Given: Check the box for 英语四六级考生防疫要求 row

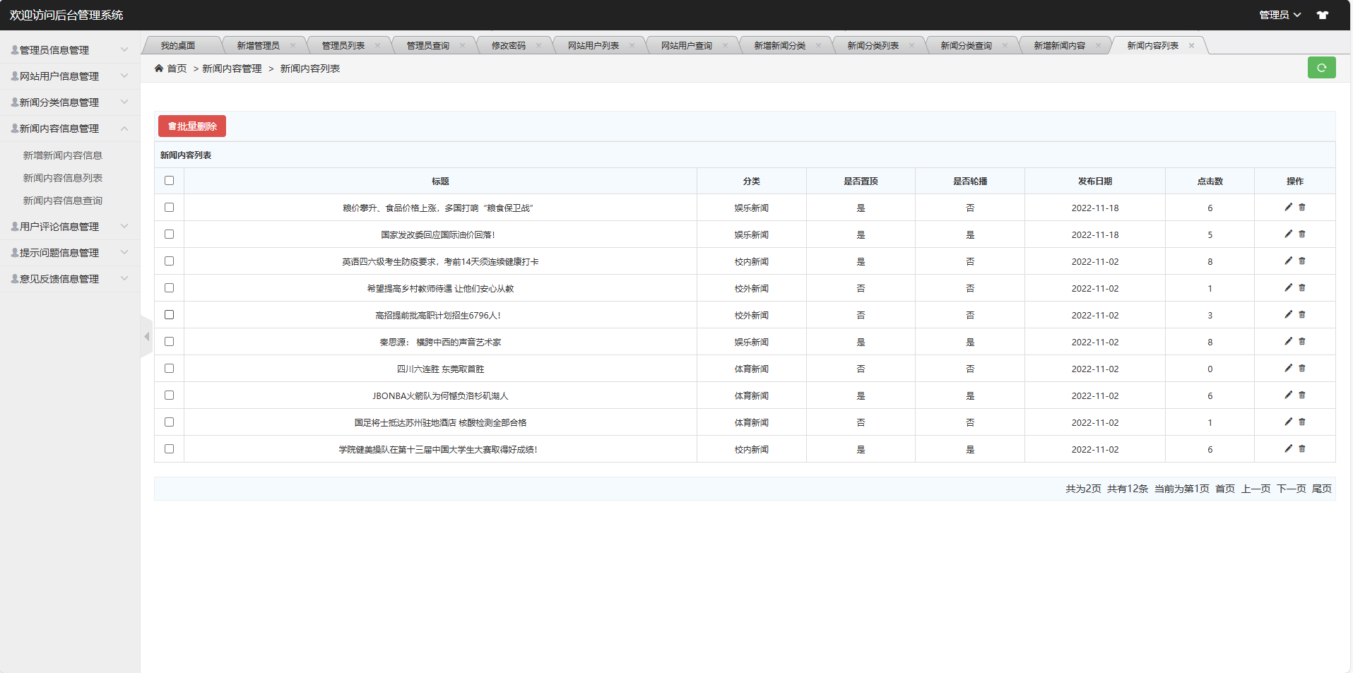Looking at the screenshot, I should tap(169, 261).
